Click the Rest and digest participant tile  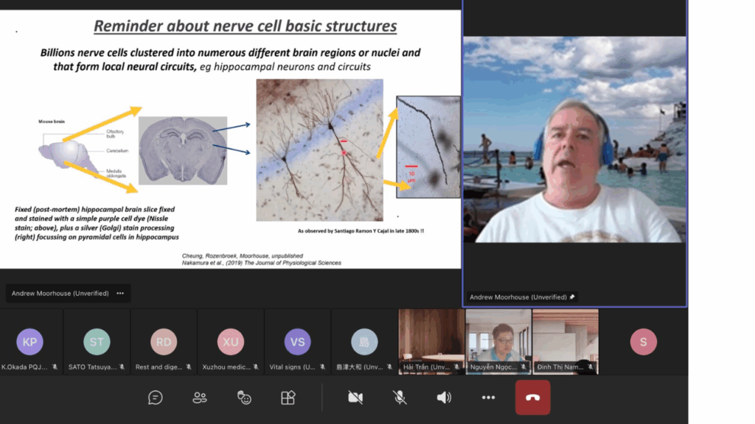(x=164, y=342)
